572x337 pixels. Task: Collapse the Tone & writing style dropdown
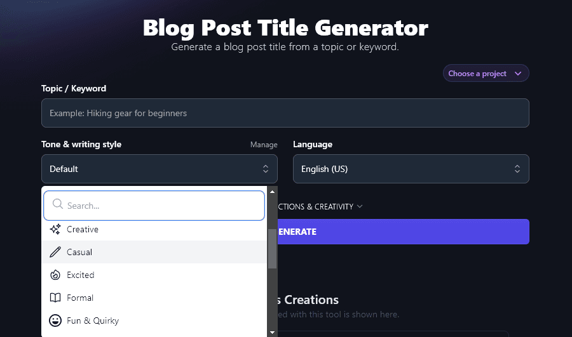[x=159, y=169]
